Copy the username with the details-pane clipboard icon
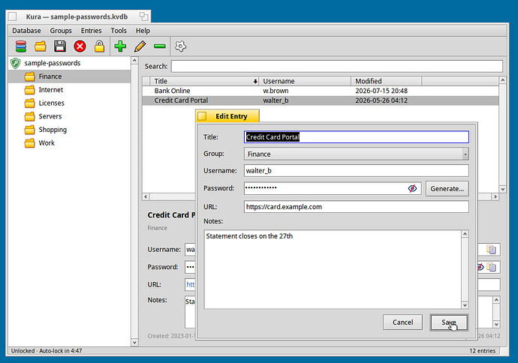 point(491,250)
